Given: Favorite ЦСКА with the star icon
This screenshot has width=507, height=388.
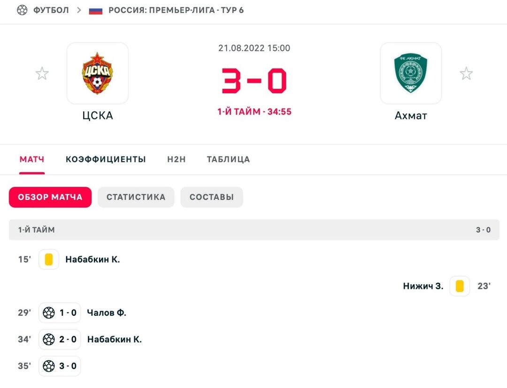Looking at the screenshot, I should click(42, 73).
